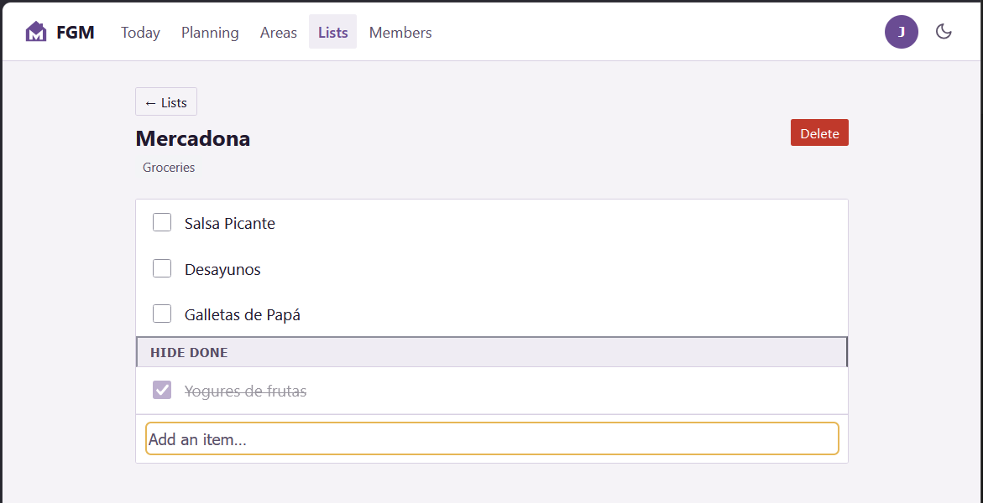
Task: Click the crossed-out Yogures de frutas text
Action: pos(245,392)
